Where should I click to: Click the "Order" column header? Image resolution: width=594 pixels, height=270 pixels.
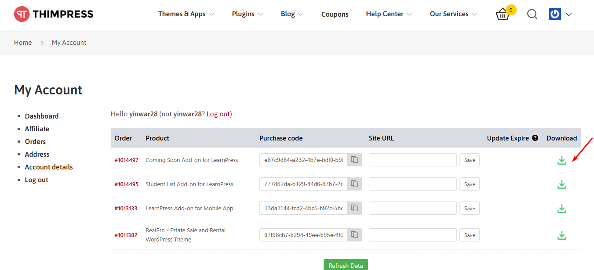(123, 138)
